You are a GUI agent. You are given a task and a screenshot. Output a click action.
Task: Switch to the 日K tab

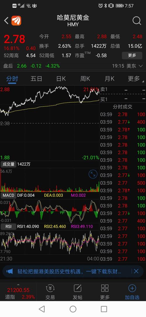61,78
